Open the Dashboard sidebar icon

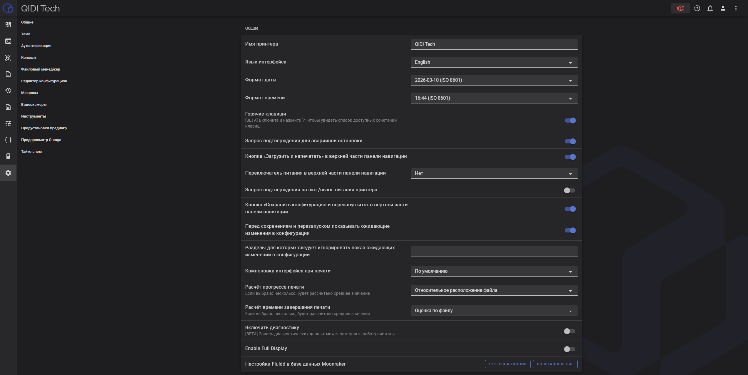(x=8, y=25)
